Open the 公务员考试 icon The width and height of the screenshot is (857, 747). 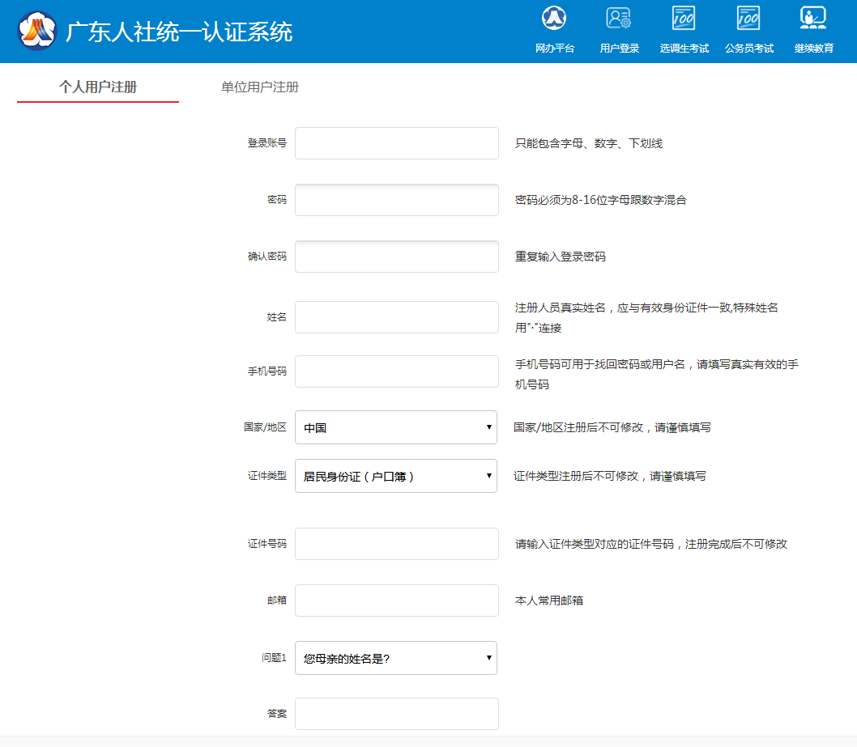(748, 18)
